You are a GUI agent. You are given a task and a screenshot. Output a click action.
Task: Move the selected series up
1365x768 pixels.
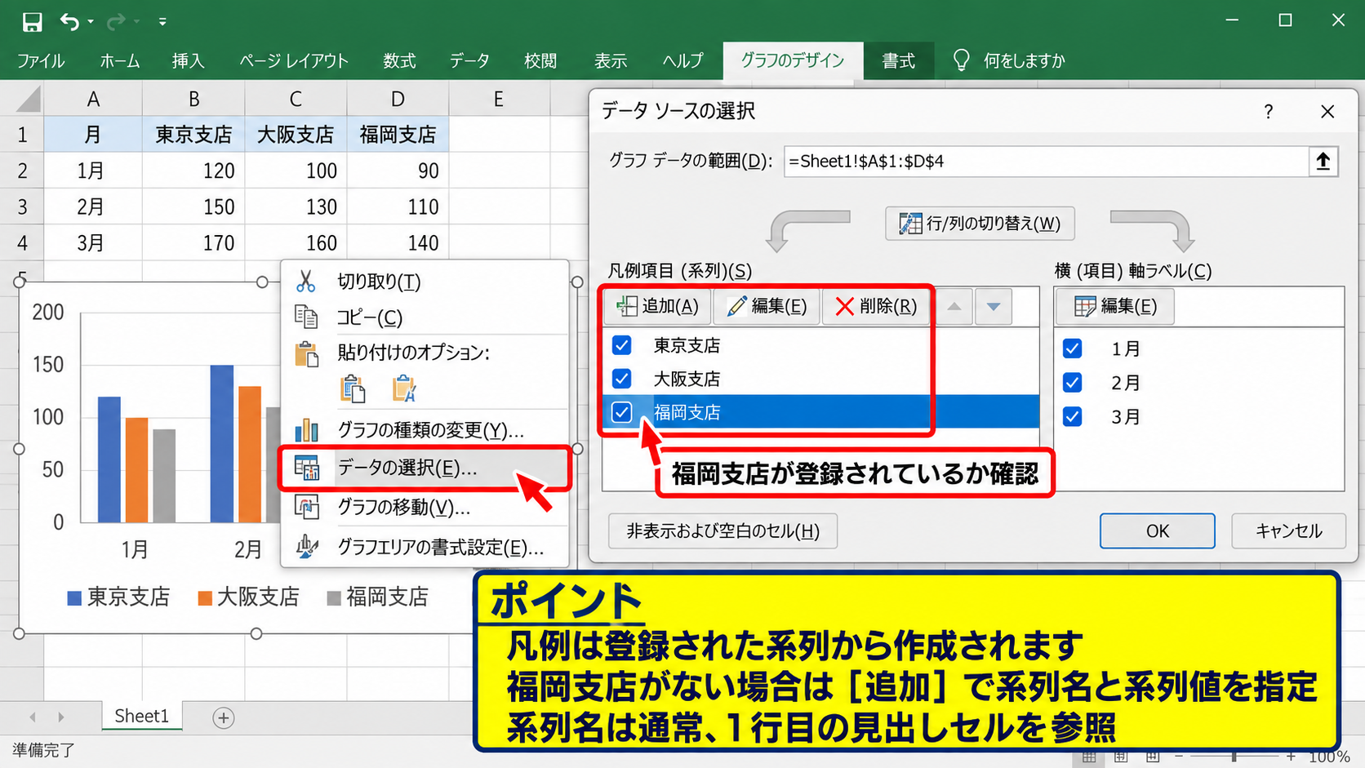point(954,307)
